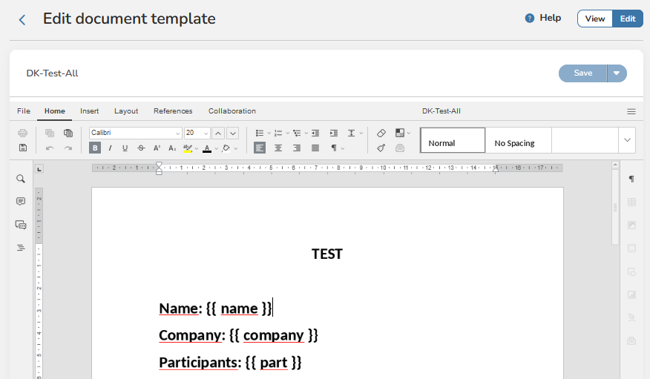
Task: Expand the font name dropdown
Action: [x=177, y=134]
